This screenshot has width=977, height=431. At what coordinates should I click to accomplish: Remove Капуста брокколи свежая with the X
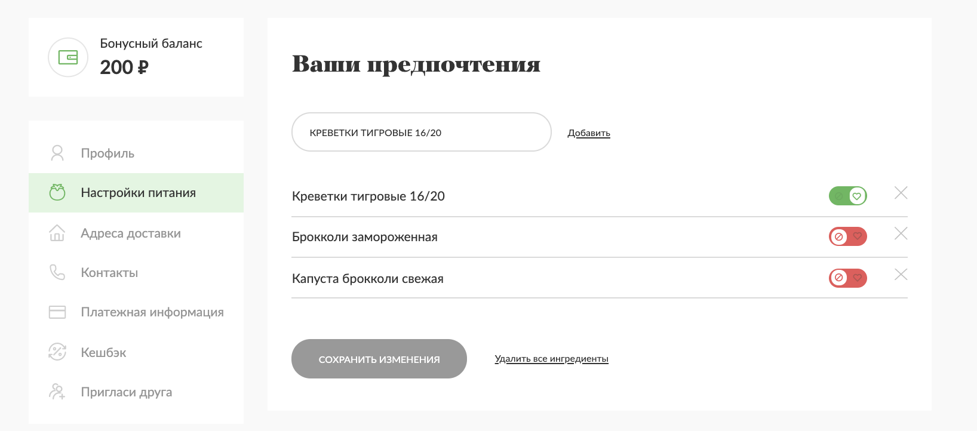tap(901, 275)
